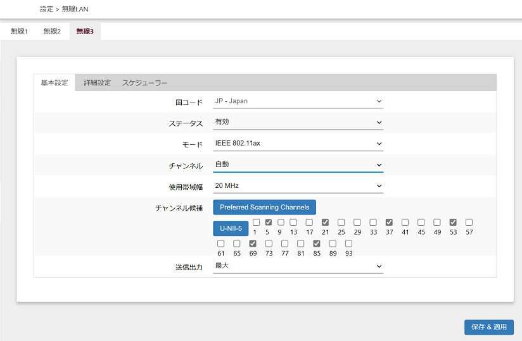
Task: Open the モード dropdown showing IEEE 802.11ax
Action: click(x=298, y=144)
